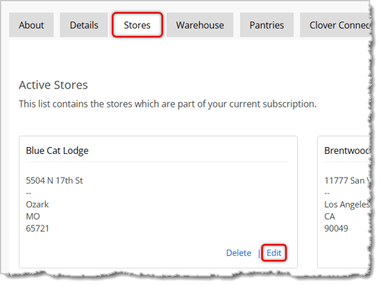The width and height of the screenshot is (381, 285).
Task: Click the Los Angeles city text
Action: tap(347, 204)
